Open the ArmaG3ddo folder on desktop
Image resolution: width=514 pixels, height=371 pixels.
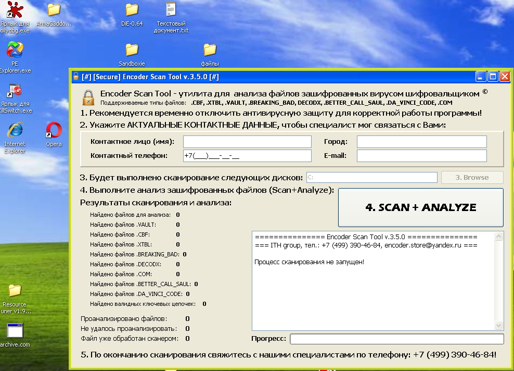coord(54,10)
